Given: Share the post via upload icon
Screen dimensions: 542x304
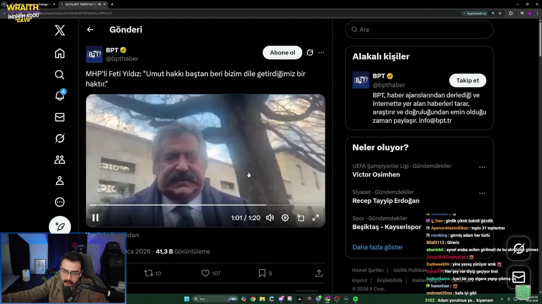Looking at the screenshot, I should [x=319, y=273].
